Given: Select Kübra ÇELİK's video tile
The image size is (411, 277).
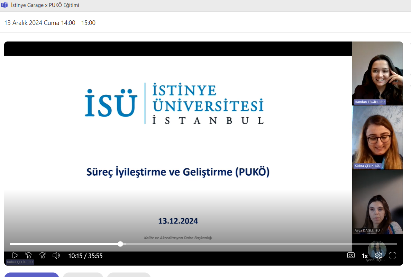Looking at the screenshot, I should pos(377,138).
